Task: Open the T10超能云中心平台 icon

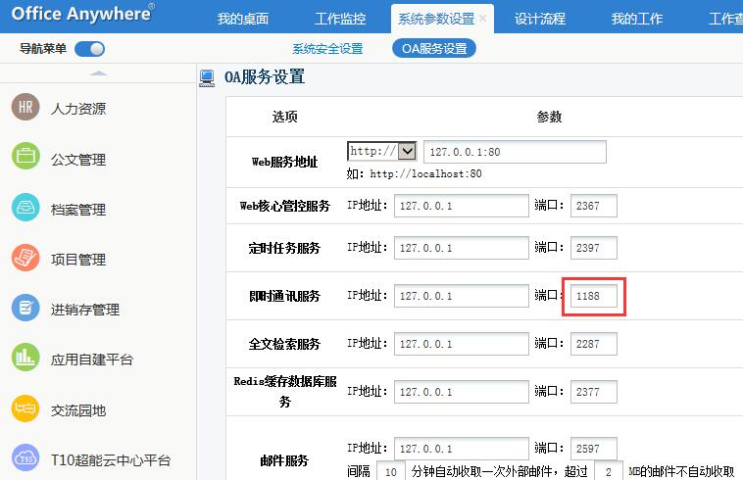Action: 25,458
